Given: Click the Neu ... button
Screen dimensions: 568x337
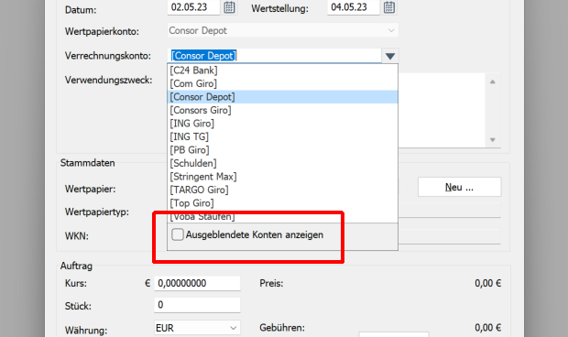Looking at the screenshot, I should click(459, 187).
